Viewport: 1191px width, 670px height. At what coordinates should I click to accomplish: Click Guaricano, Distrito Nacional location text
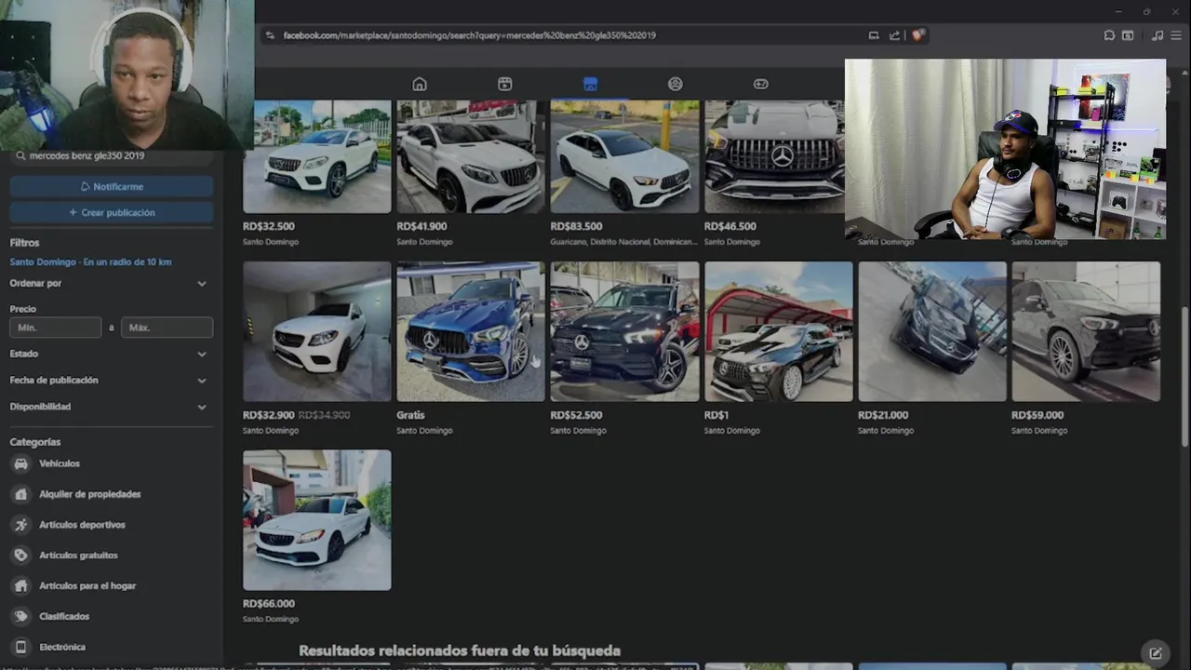623,242
